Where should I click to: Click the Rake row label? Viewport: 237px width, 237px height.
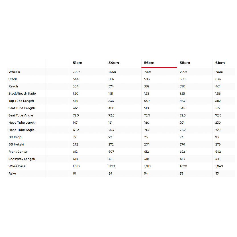12,173
